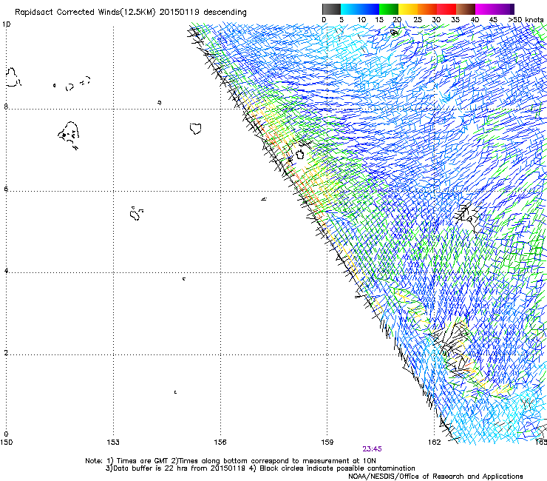Click the magenta 40-45 knots color swatch
Screen dimensions: 547x481
tap(485, 9)
